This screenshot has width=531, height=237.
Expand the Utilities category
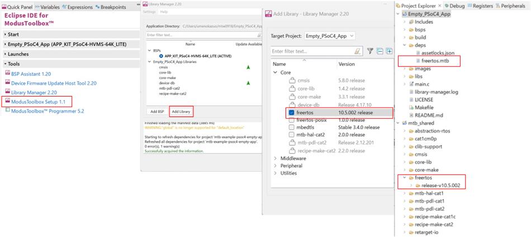pyautogui.click(x=275, y=173)
